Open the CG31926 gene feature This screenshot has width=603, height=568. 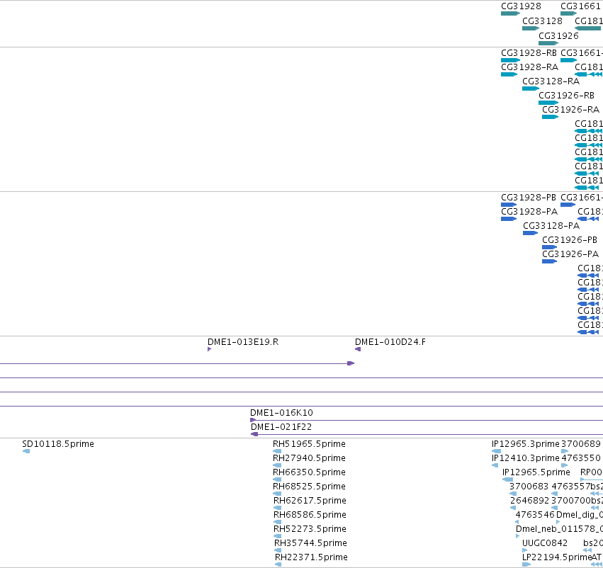548,43
